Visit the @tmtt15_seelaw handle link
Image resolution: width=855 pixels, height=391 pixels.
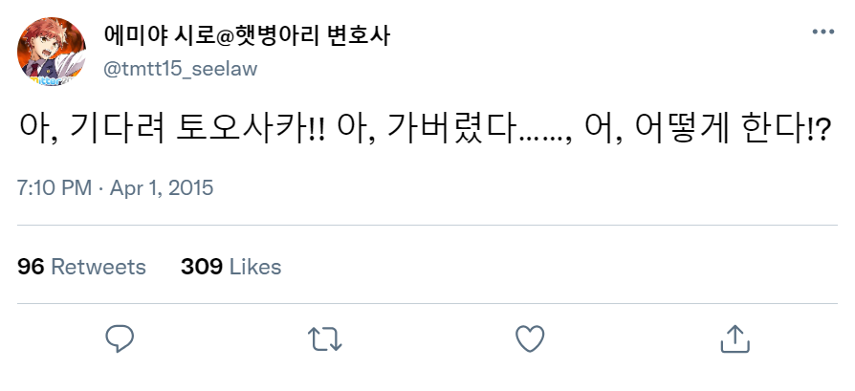pyautogui.click(x=180, y=69)
